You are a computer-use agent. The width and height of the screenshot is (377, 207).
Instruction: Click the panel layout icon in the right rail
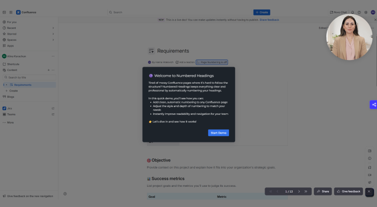370,151
